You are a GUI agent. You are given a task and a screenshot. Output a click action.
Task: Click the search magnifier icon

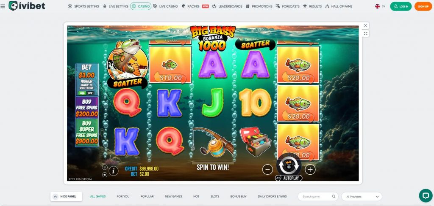tap(334, 197)
